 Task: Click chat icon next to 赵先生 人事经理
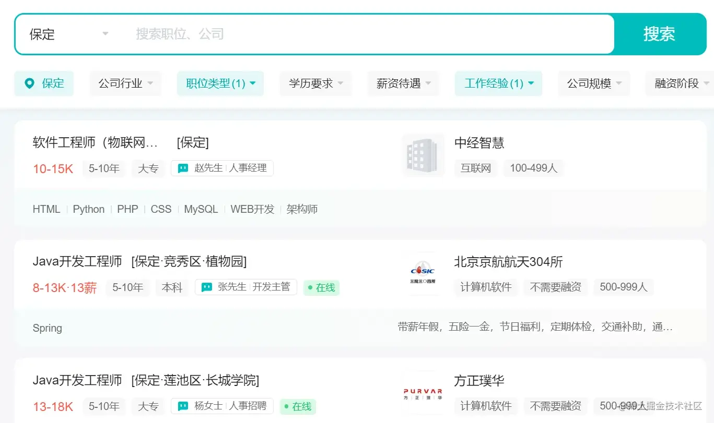[183, 168]
